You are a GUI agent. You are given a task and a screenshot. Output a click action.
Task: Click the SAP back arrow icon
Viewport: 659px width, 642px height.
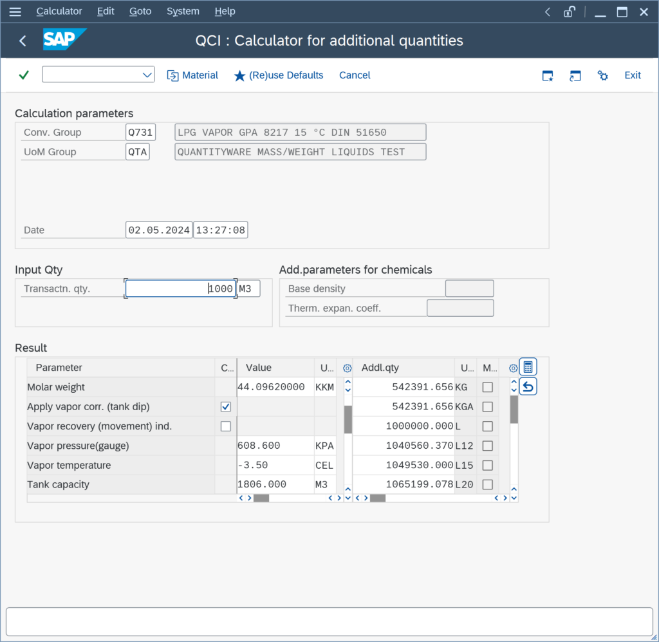coord(23,41)
